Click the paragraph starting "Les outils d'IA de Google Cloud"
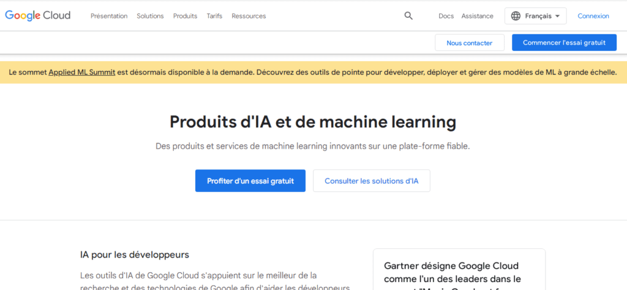The width and height of the screenshot is (627, 290). point(216,281)
